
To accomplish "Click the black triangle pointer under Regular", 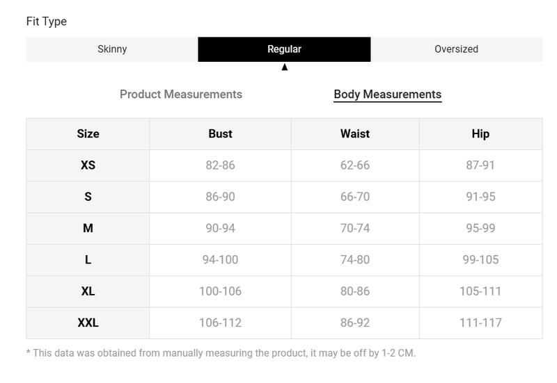I will click(x=285, y=67).
